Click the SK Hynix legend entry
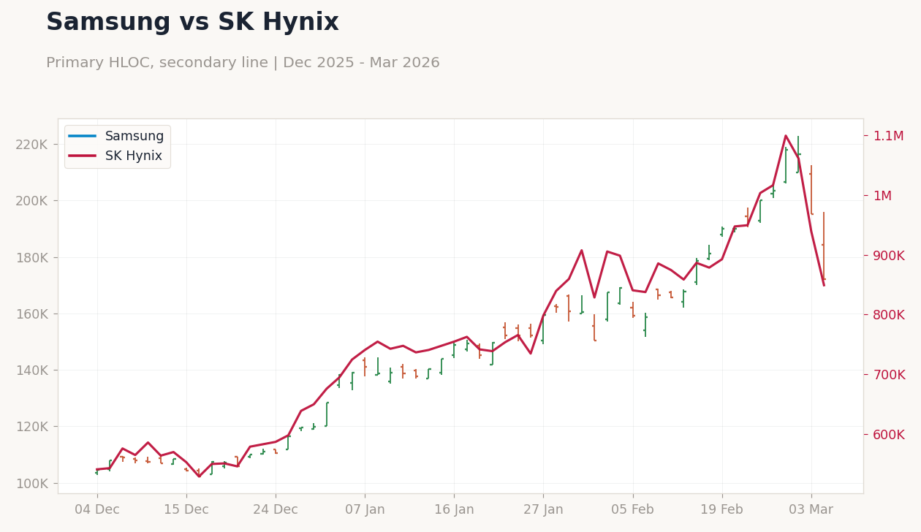921x532 pixels. [x=115, y=156]
